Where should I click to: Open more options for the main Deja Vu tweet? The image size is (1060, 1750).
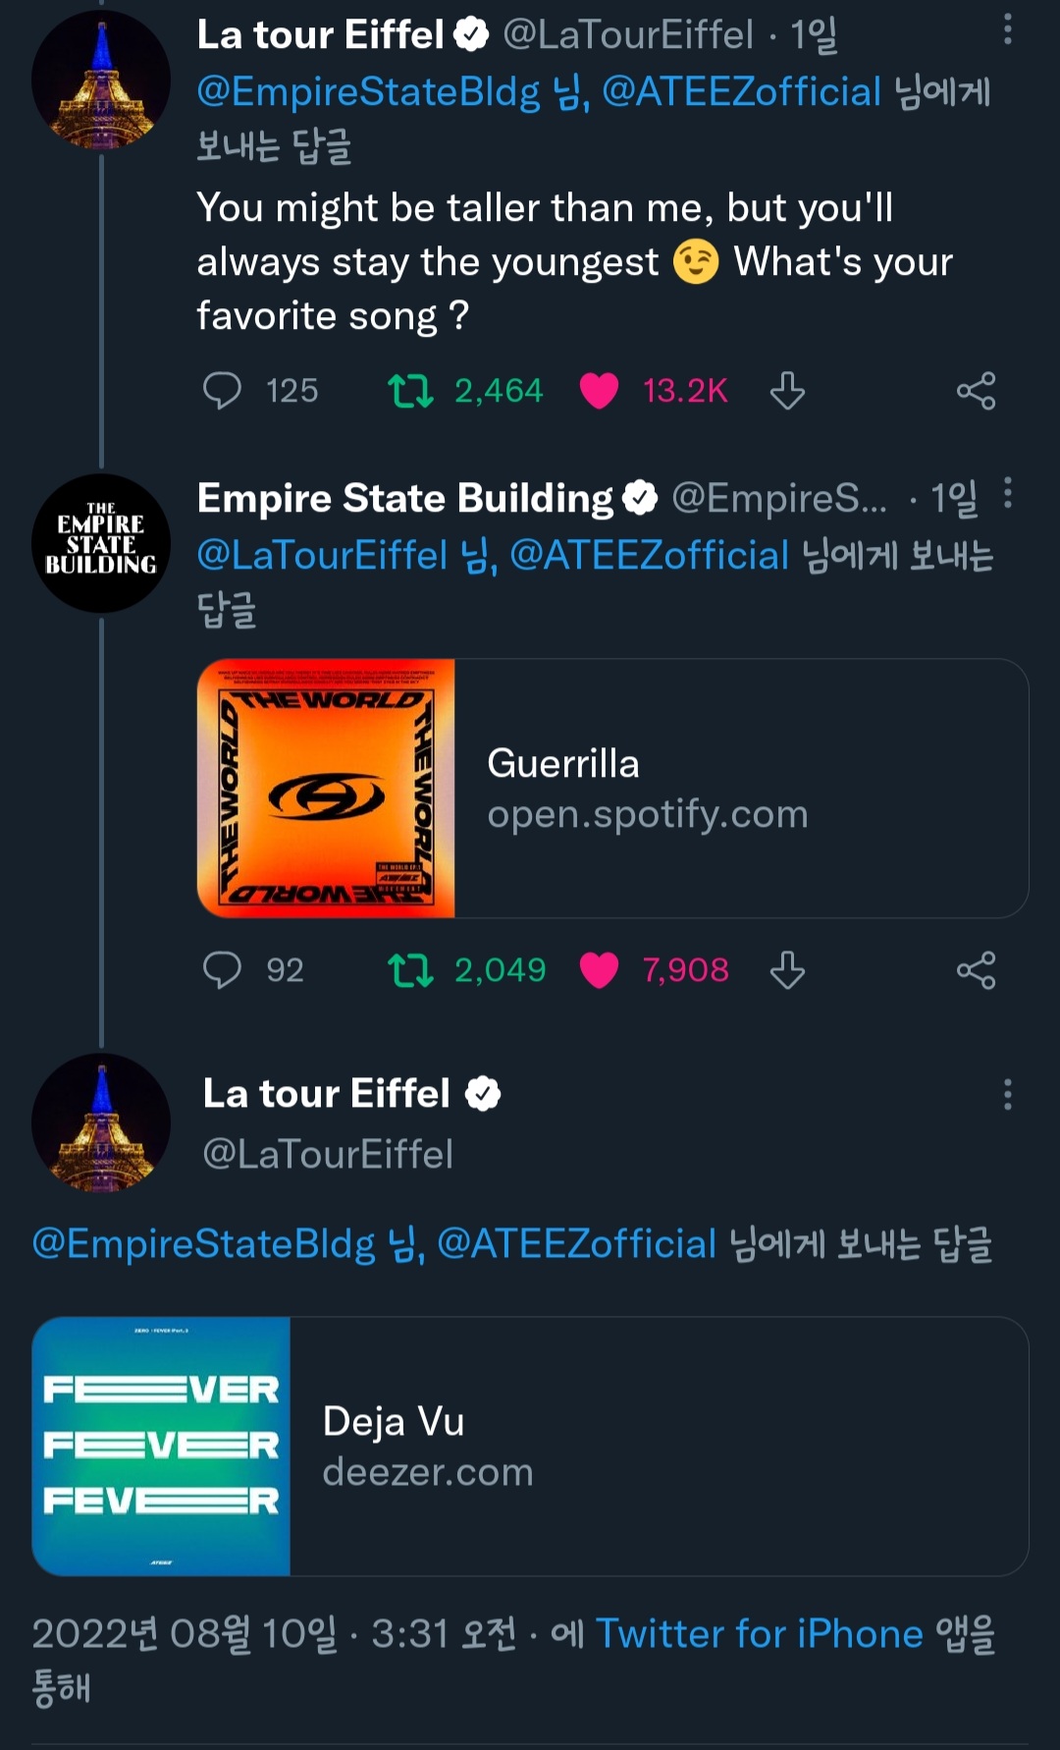1007,1094
